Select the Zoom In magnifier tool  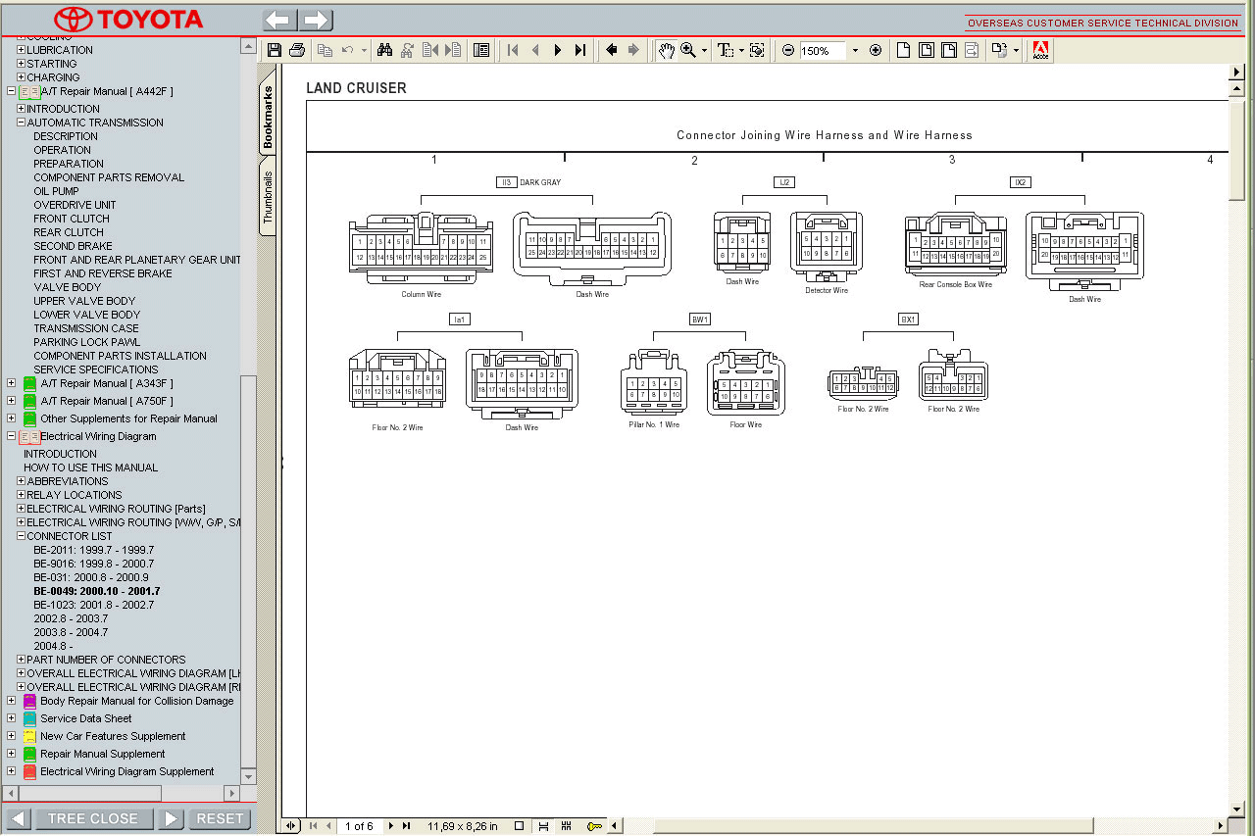(x=688, y=50)
